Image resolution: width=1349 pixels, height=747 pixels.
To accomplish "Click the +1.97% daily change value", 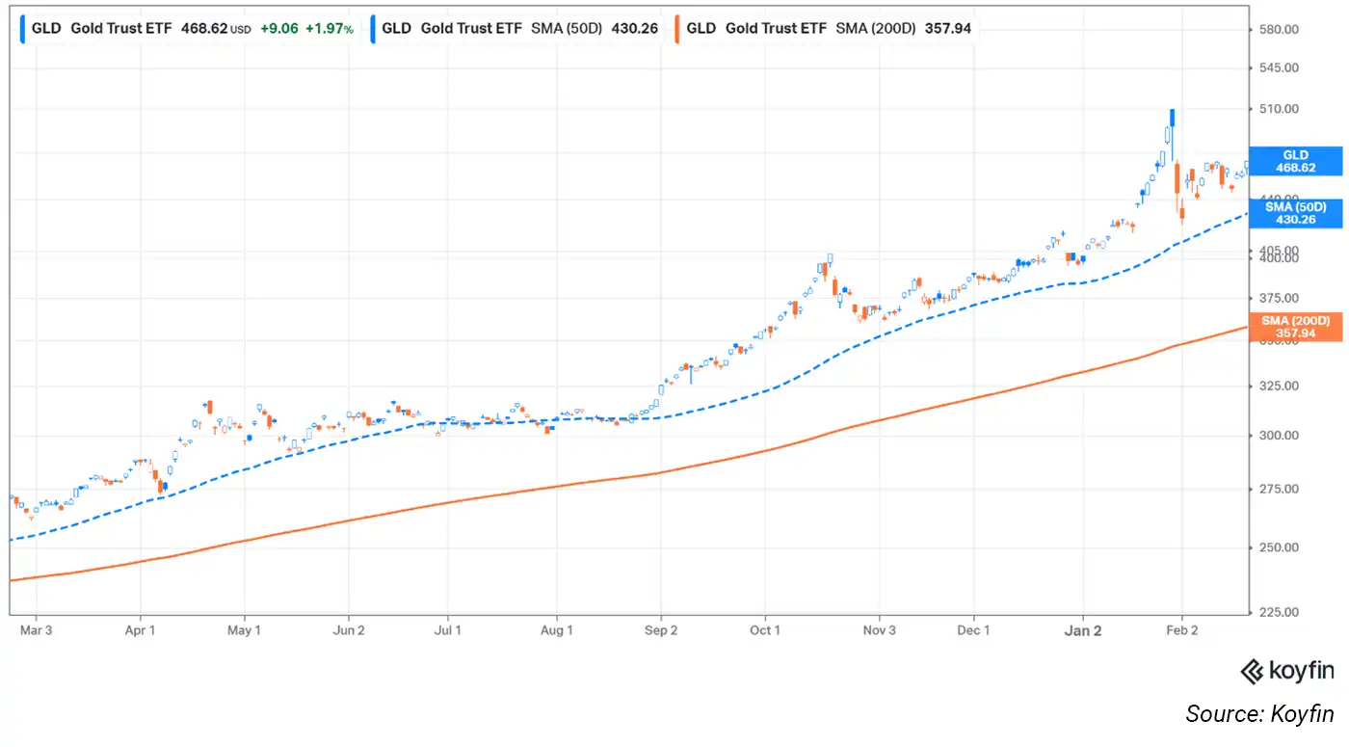I will [331, 29].
